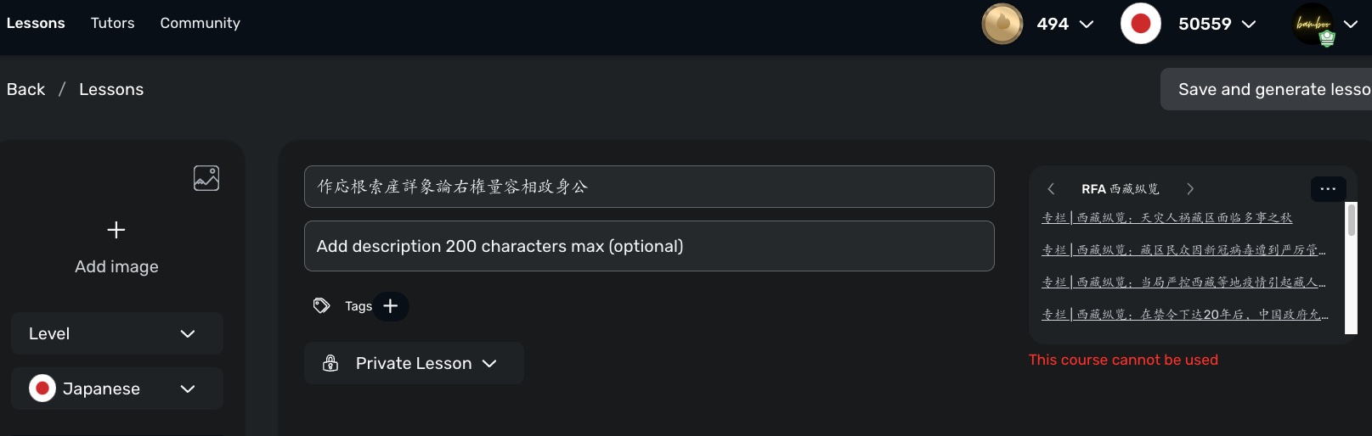Click the image placeholder icon
The image size is (1372, 436).
click(206, 178)
